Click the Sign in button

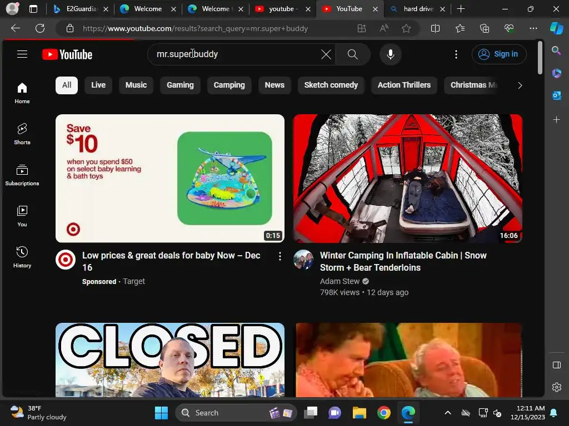click(x=499, y=54)
